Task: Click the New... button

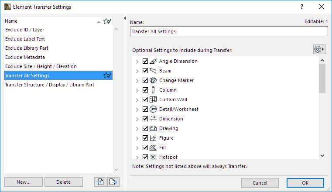Action: click(24, 182)
